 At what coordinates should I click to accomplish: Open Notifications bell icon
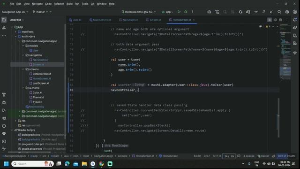[x=295, y=20]
